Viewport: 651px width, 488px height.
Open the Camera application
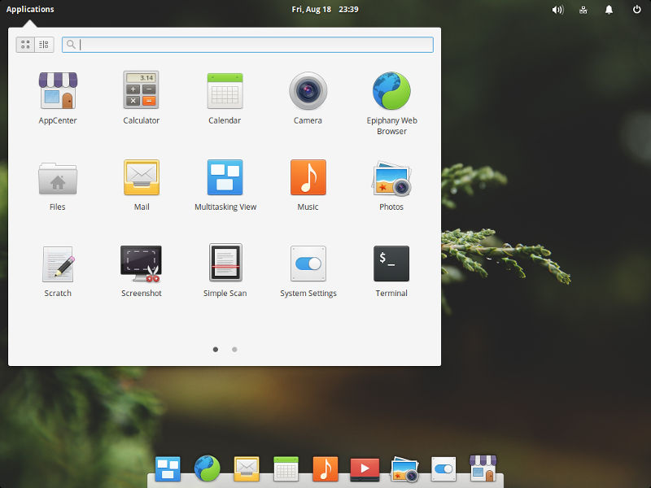pos(308,98)
